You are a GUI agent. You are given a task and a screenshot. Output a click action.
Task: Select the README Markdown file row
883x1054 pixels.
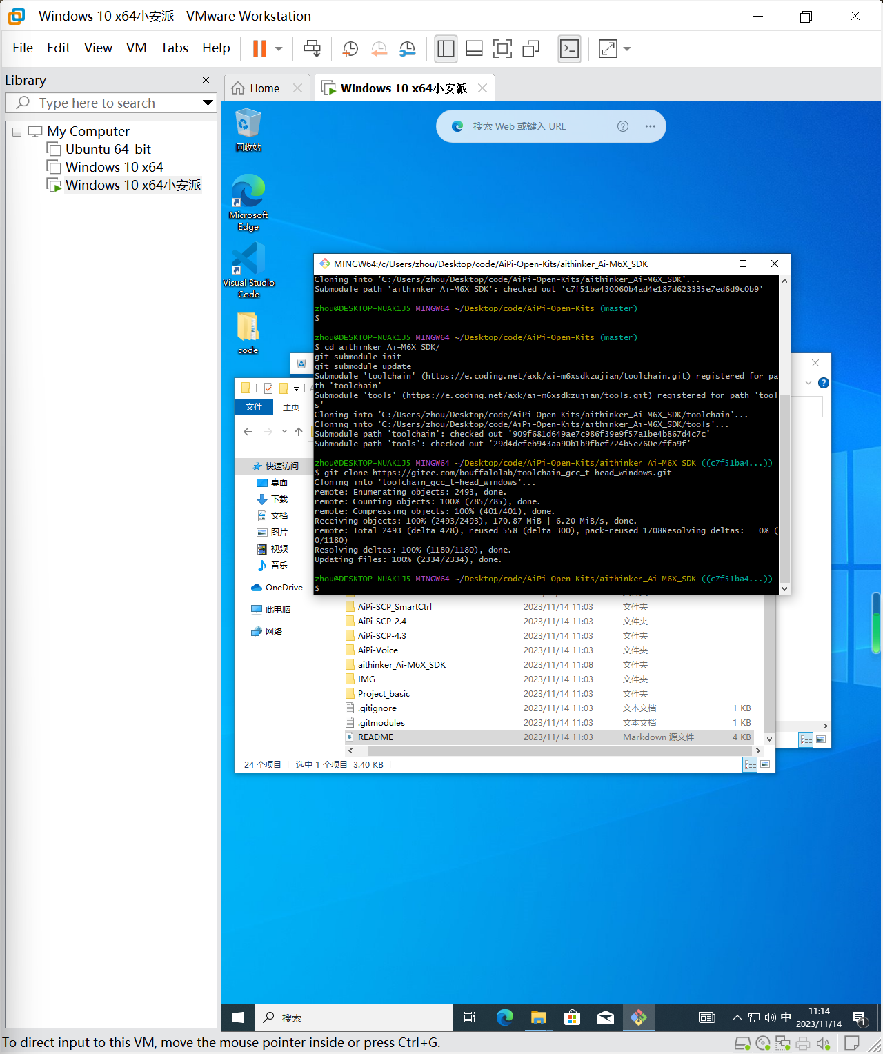548,737
